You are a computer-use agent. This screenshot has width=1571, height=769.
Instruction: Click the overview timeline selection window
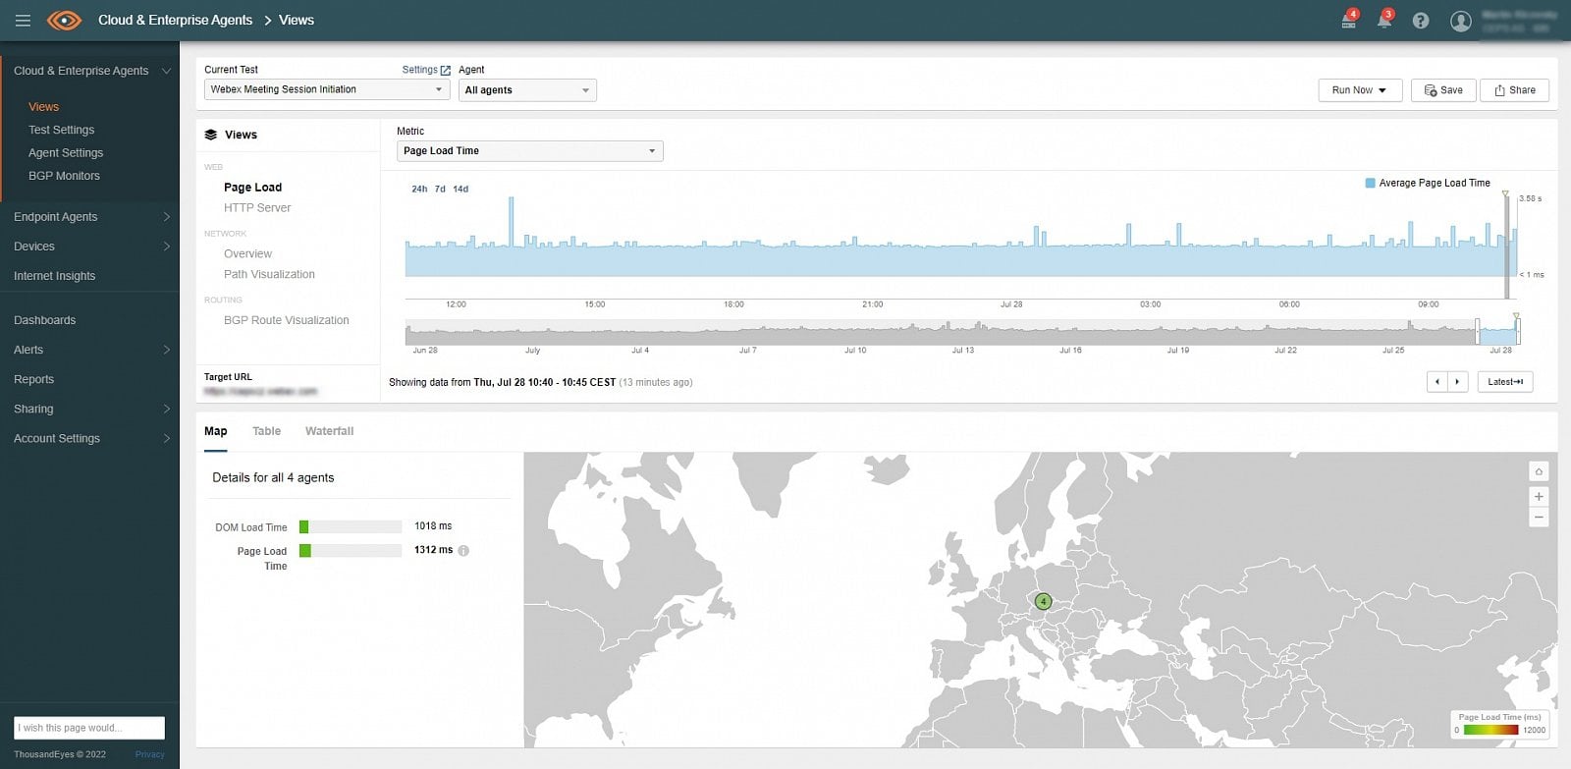[x=1497, y=331]
